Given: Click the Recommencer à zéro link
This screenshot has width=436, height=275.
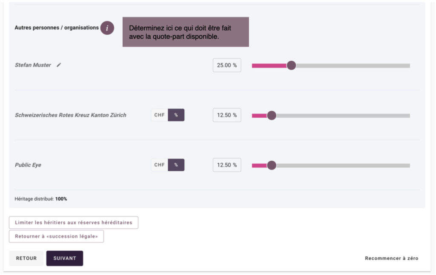Looking at the screenshot, I should 391,258.
